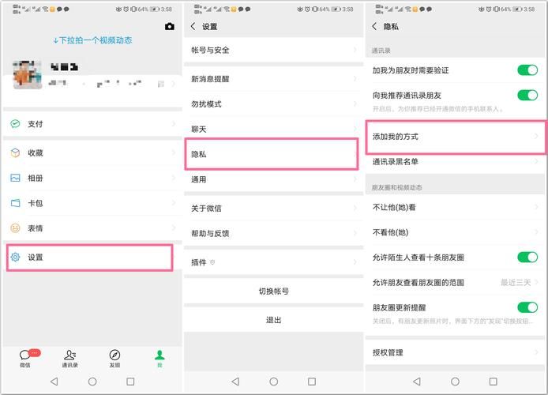The image size is (548, 395).
Task: Tap back arrow on 隐私 screen
Action: [374, 26]
